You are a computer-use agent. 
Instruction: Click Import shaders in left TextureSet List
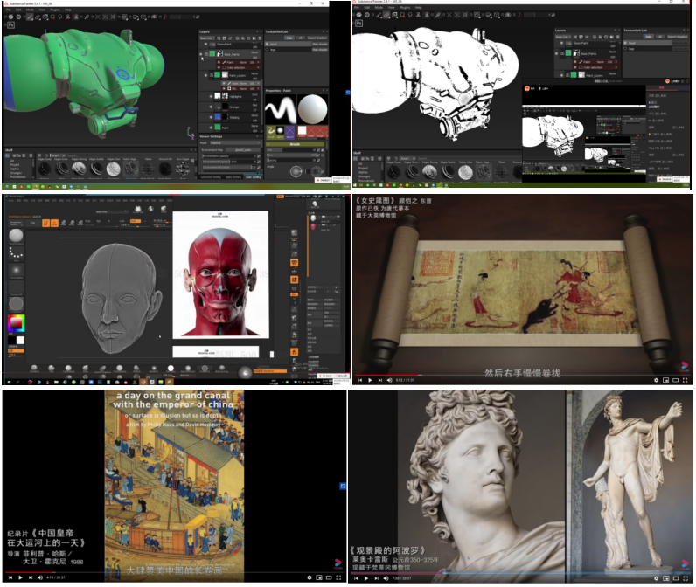(x=317, y=38)
